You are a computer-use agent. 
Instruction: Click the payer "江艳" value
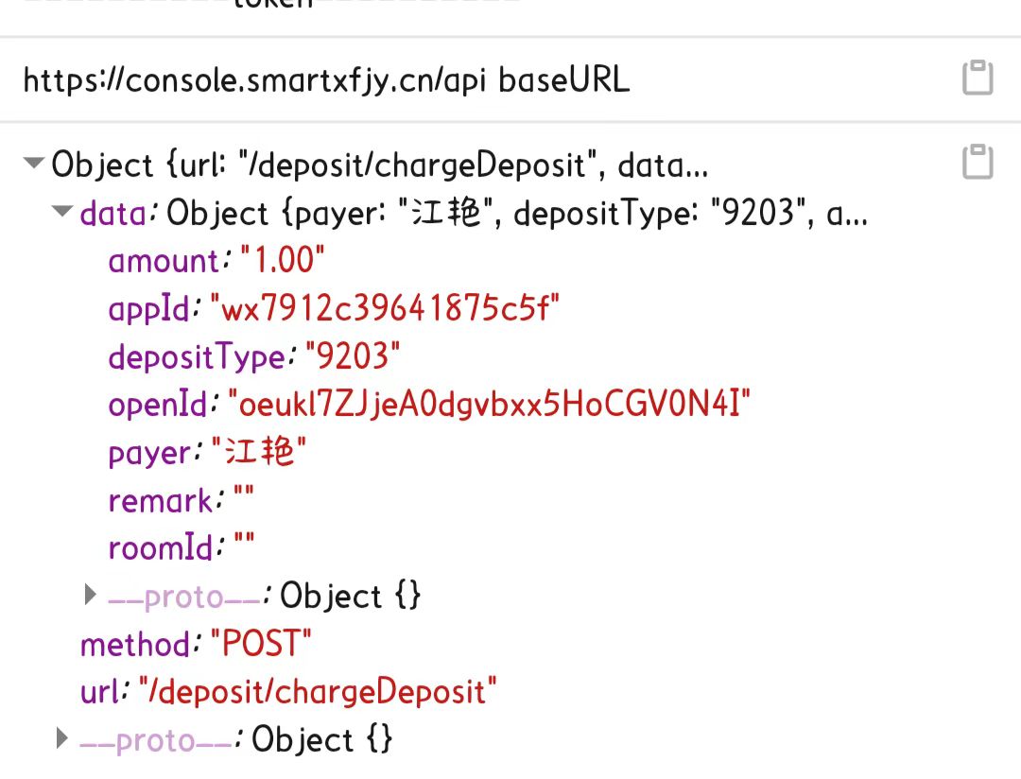pyautogui.click(x=259, y=453)
